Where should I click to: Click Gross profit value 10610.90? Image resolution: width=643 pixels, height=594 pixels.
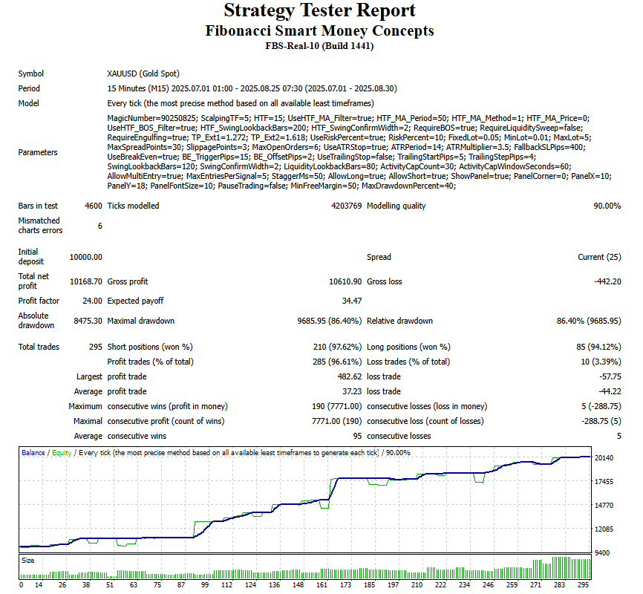click(x=345, y=282)
